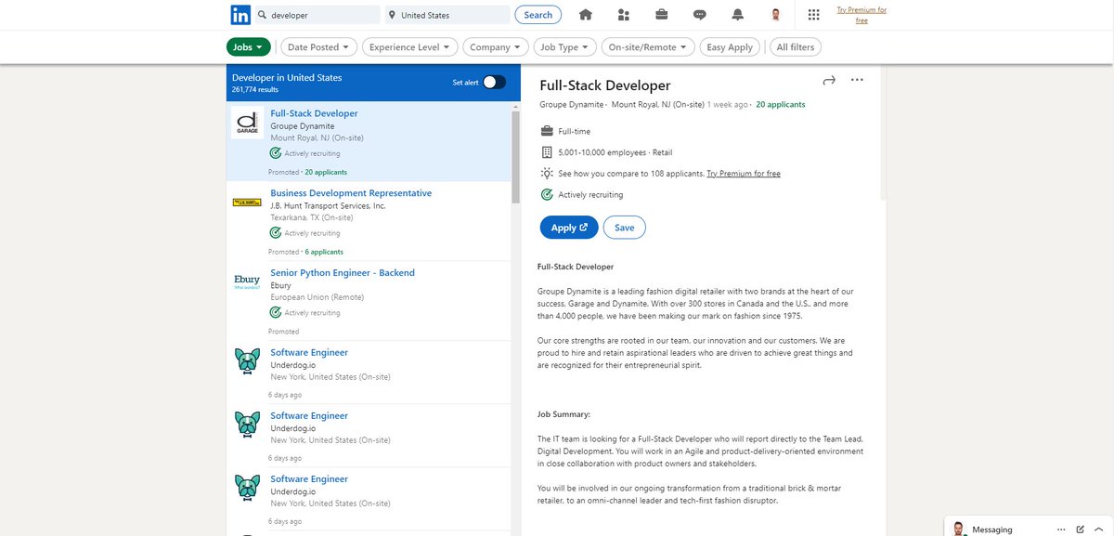Expand messaging panel chevron

[x=1098, y=529]
